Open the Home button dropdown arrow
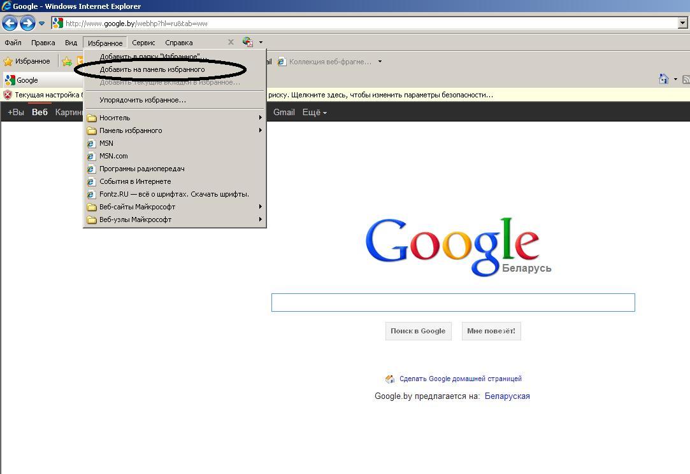690x474 pixels. [675, 80]
